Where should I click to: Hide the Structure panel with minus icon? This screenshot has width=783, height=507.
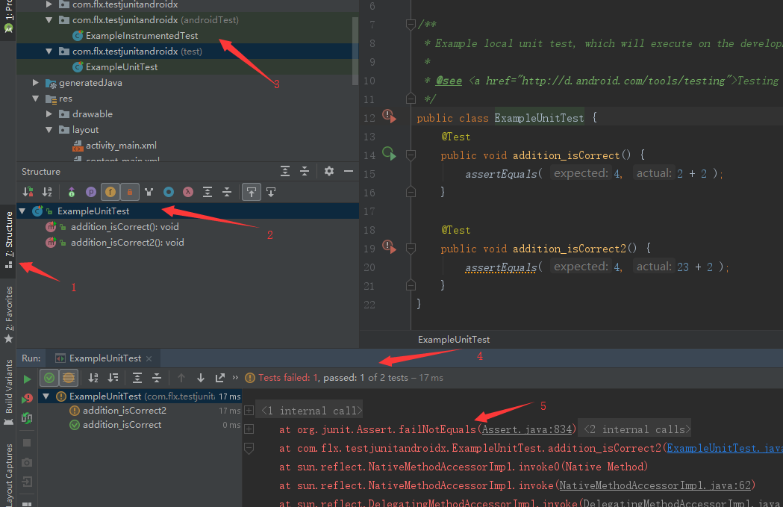pyautogui.click(x=349, y=171)
